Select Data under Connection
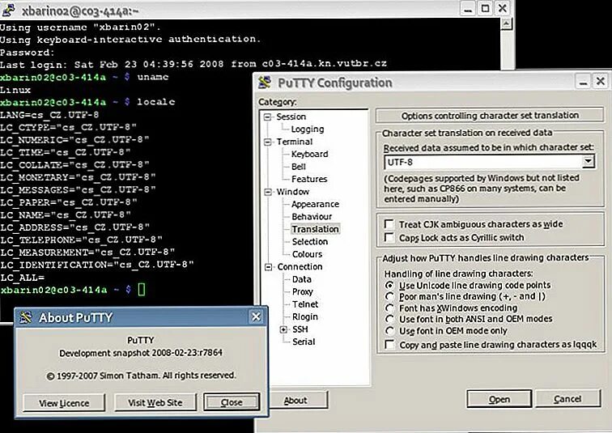 (x=302, y=279)
